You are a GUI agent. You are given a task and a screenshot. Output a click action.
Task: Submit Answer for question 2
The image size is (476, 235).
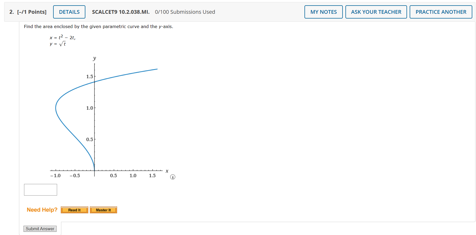[x=40, y=228]
